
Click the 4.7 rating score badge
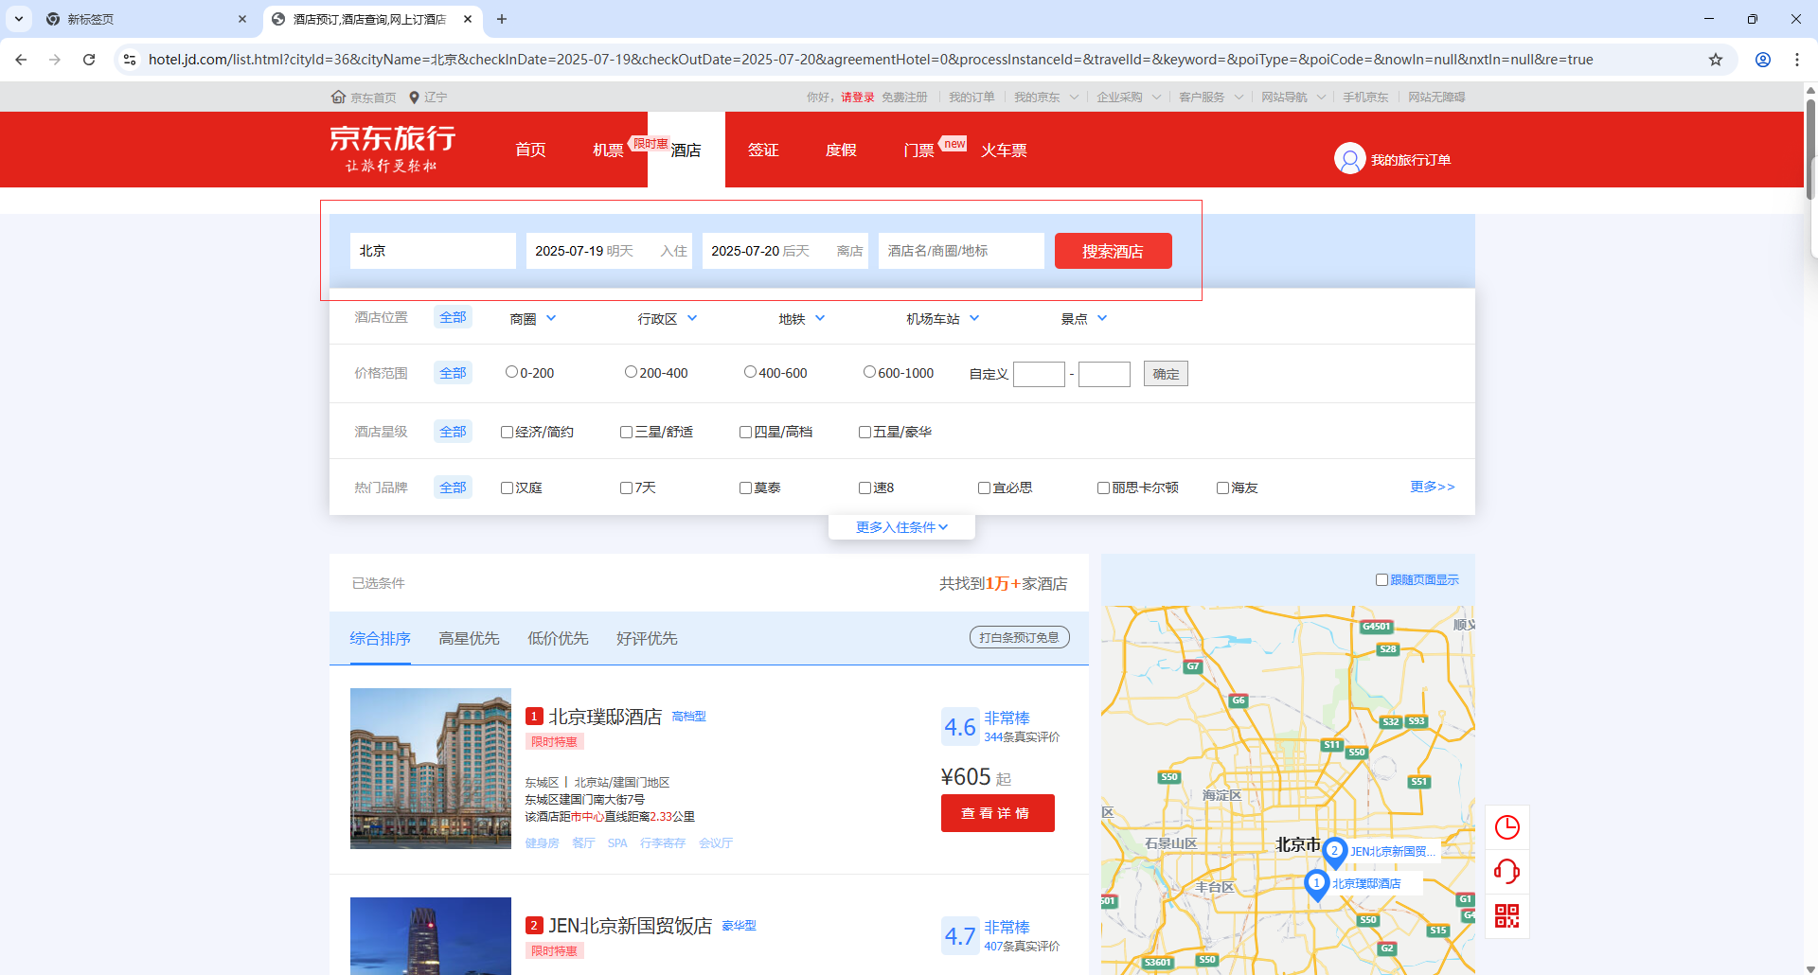[960, 936]
